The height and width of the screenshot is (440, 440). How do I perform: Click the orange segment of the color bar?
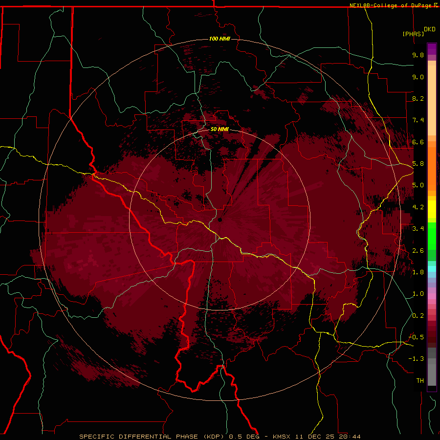[432, 168]
